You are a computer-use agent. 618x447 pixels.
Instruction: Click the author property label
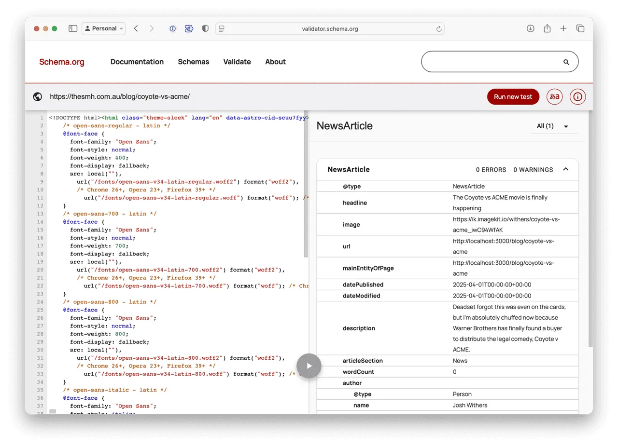point(352,383)
